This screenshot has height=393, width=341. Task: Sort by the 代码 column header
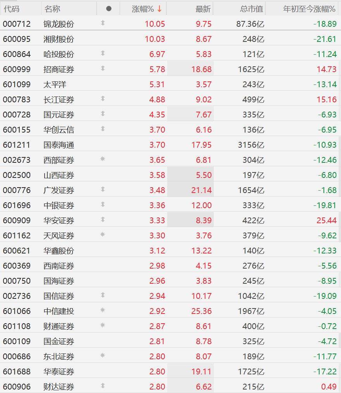point(12,9)
